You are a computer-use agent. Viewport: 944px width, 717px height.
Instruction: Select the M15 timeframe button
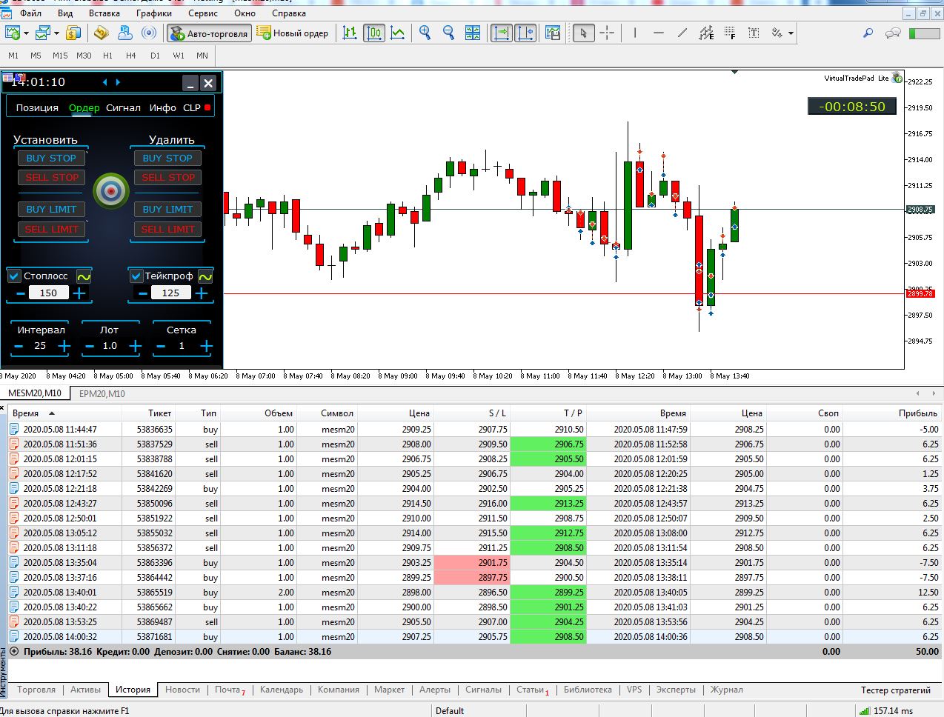60,56
